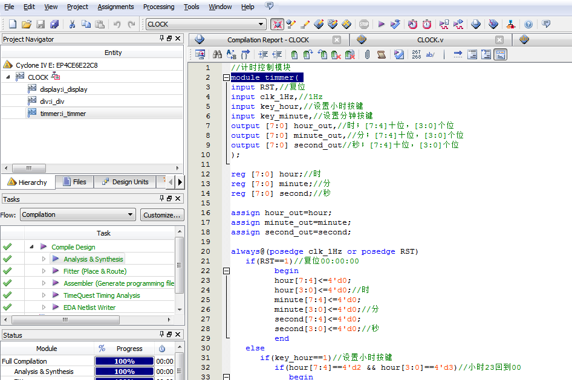Collapse the module timmer code fold
572x380 pixels.
point(226,77)
